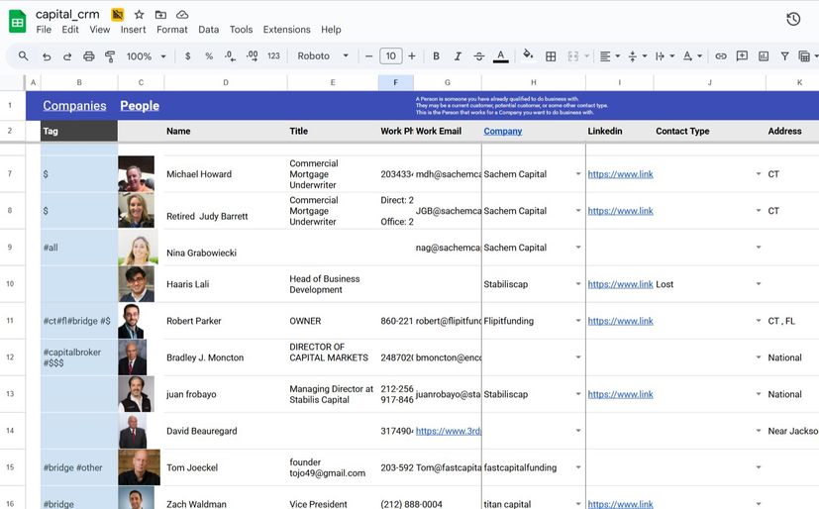
Task: Open the fill color picker
Action: (528, 54)
